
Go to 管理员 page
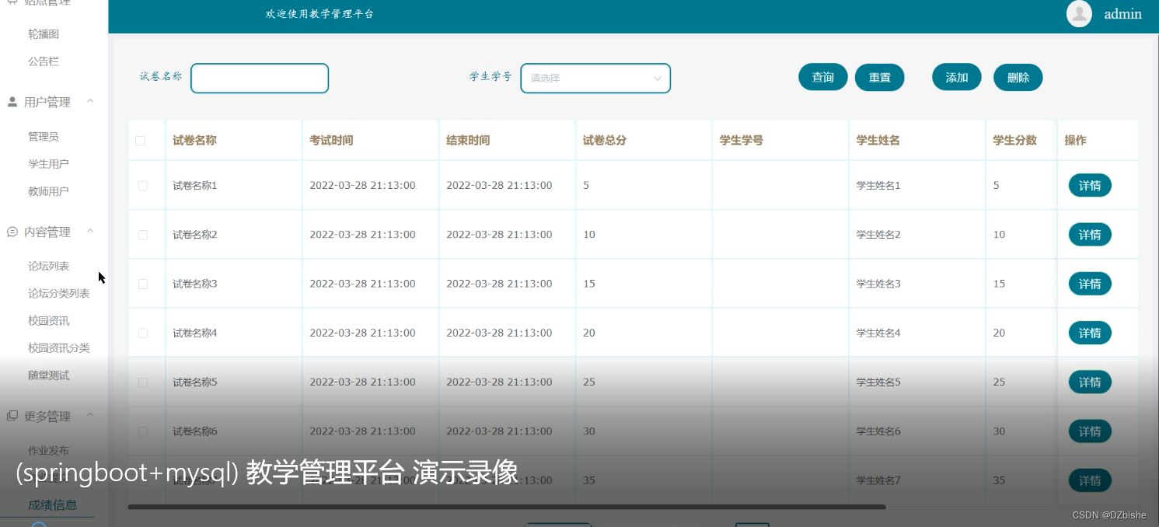(44, 136)
